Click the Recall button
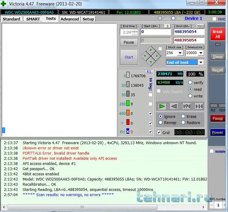This screenshot has height=212, width=228. (x=218, y=70)
